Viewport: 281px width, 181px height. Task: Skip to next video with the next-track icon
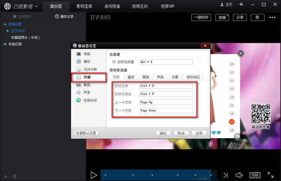coord(225,175)
